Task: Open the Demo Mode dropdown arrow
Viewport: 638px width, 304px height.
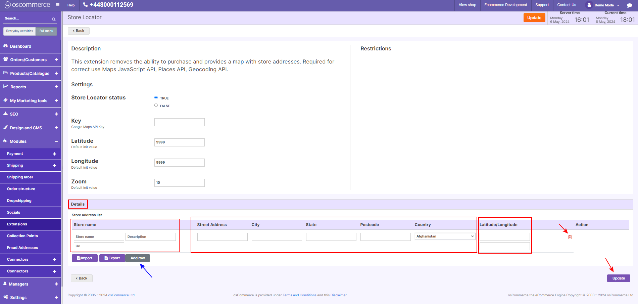Action: [x=618, y=5]
